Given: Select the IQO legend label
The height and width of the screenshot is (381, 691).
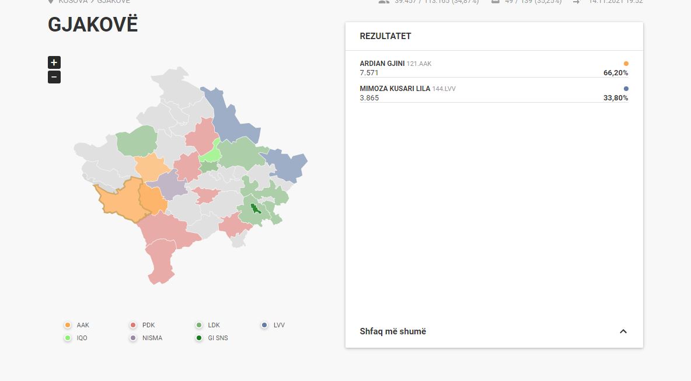Looking at the screenshot, I should pyautogui.click(x=82, y=338).
